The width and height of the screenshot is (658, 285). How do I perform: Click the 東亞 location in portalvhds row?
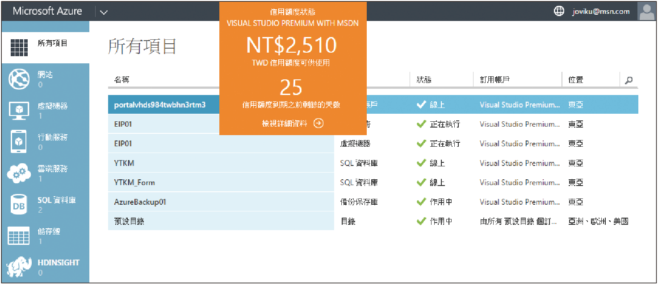click(x=576, y=105)
